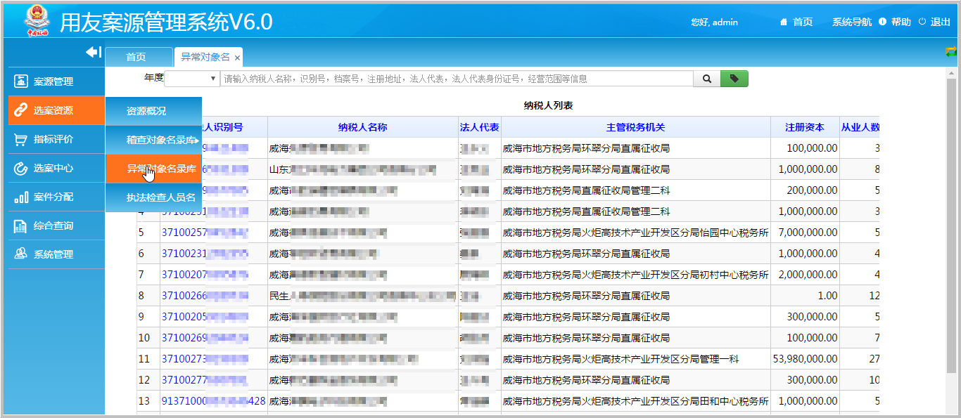Close the 异常对象名 tab
This screenshot has height=418, width=961.
pos(238,58)
